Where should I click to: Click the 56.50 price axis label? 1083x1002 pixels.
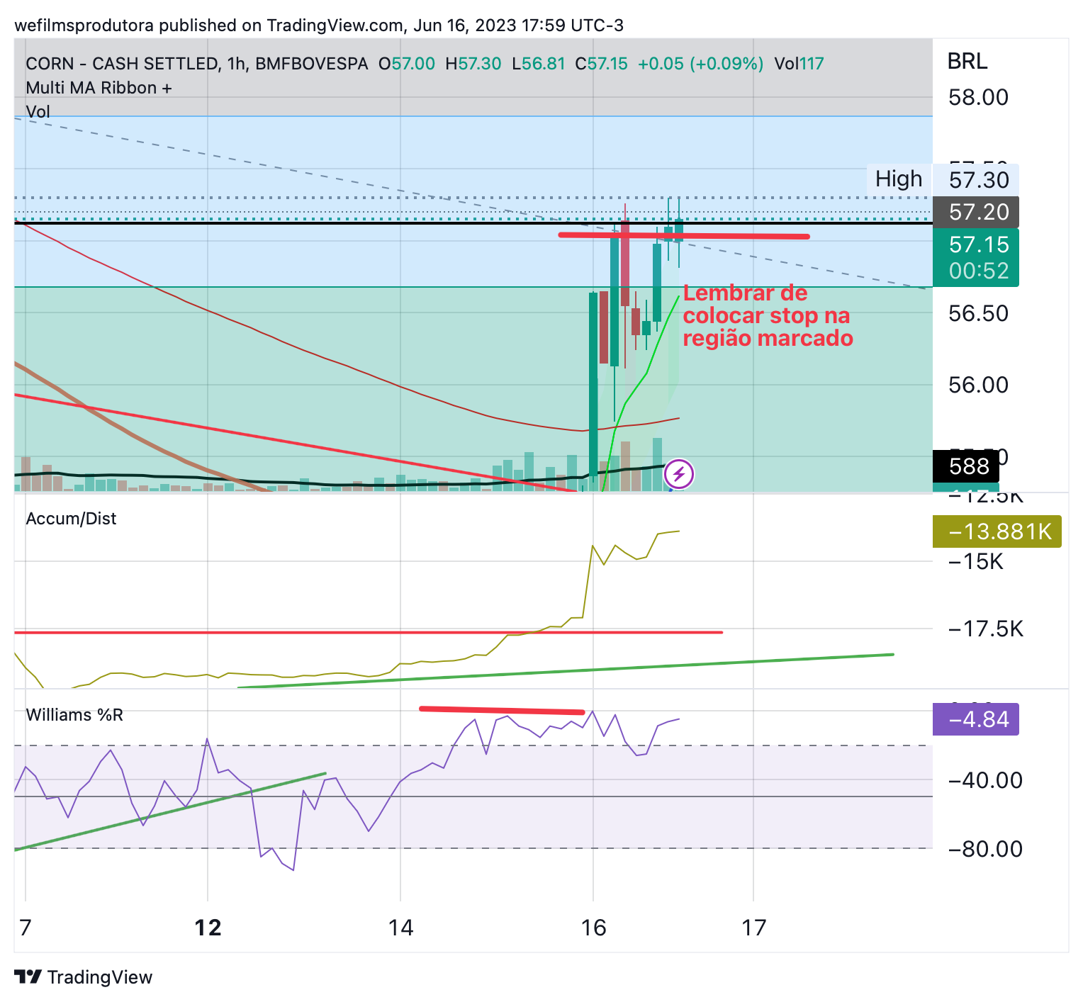[x=978, y=313]
